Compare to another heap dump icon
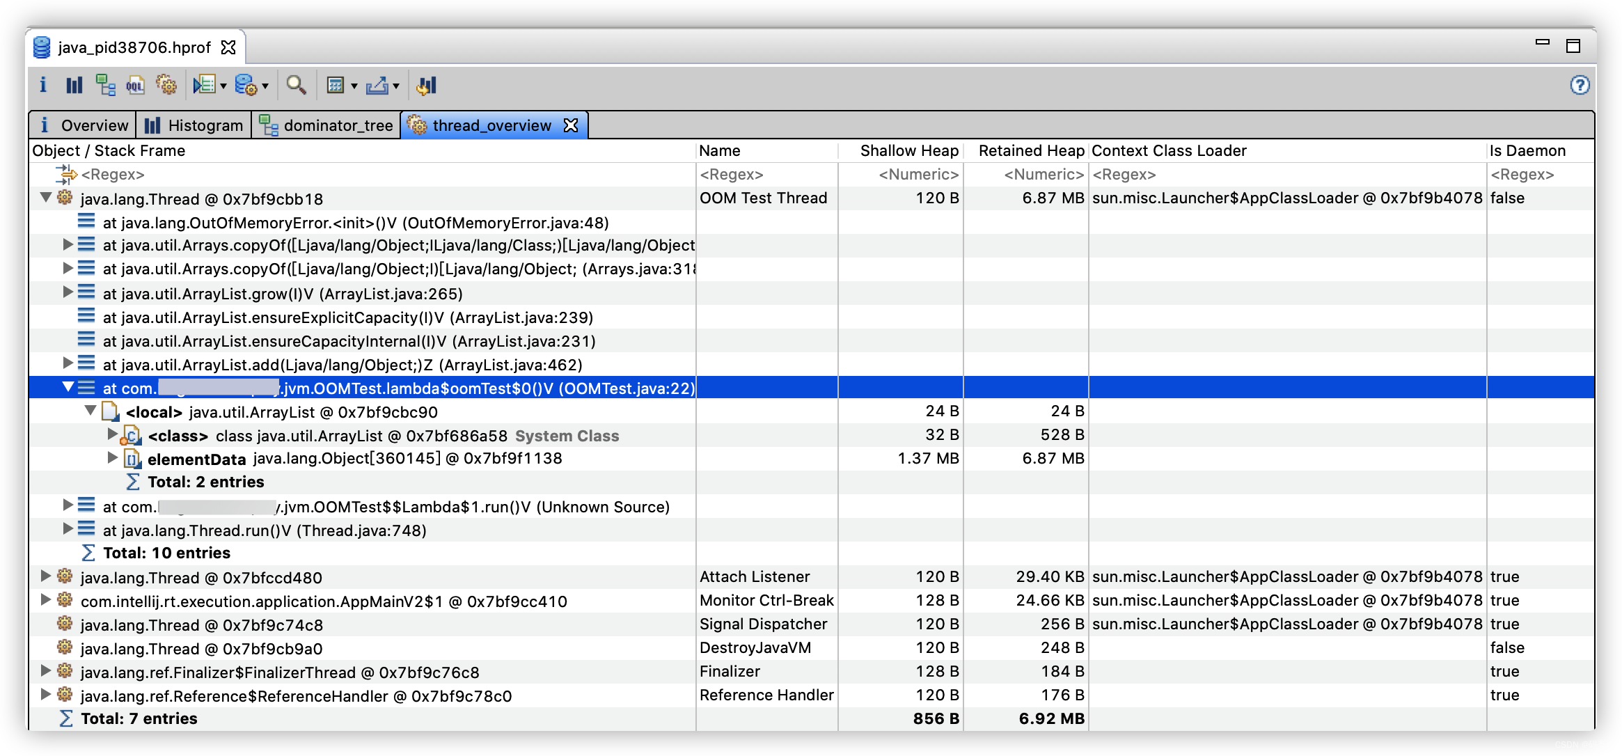Screen dimensions: 1622x756 point(426,86)
